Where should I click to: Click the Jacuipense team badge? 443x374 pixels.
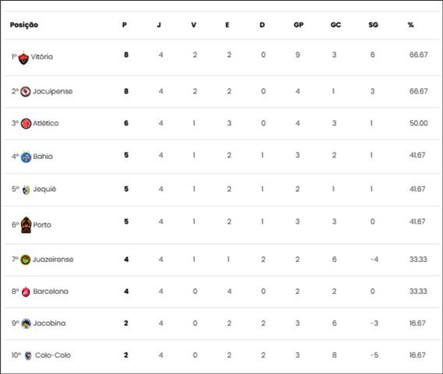pos(26,92)
